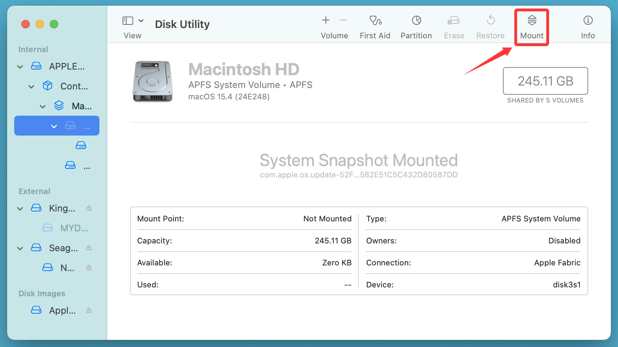
Task: Eject the Seagate external drive
Action: coord(89,248)
